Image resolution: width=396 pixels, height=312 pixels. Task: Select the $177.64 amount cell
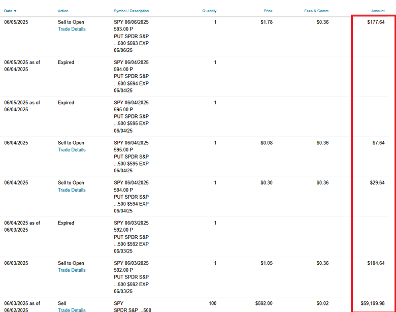(376, 22)
